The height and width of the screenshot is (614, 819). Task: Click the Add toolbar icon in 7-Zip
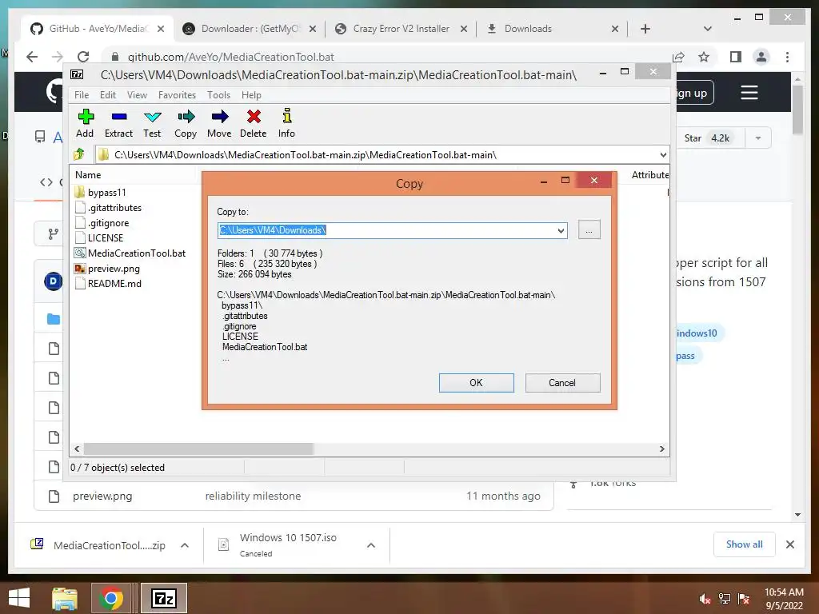85,123
